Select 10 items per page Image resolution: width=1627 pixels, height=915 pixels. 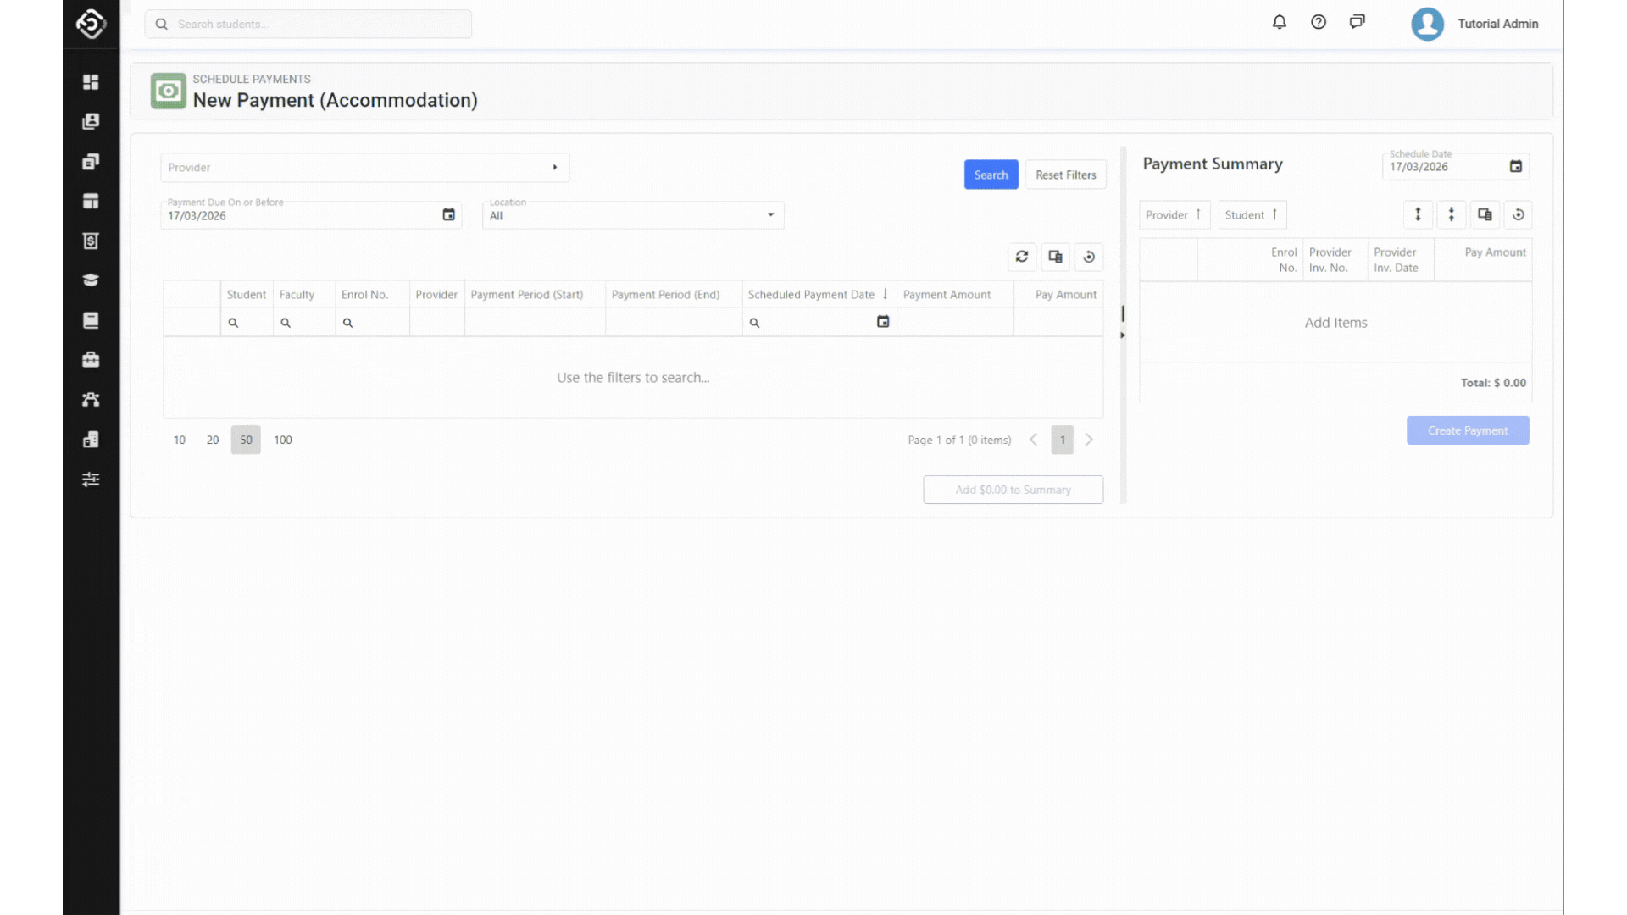point(180,441)
